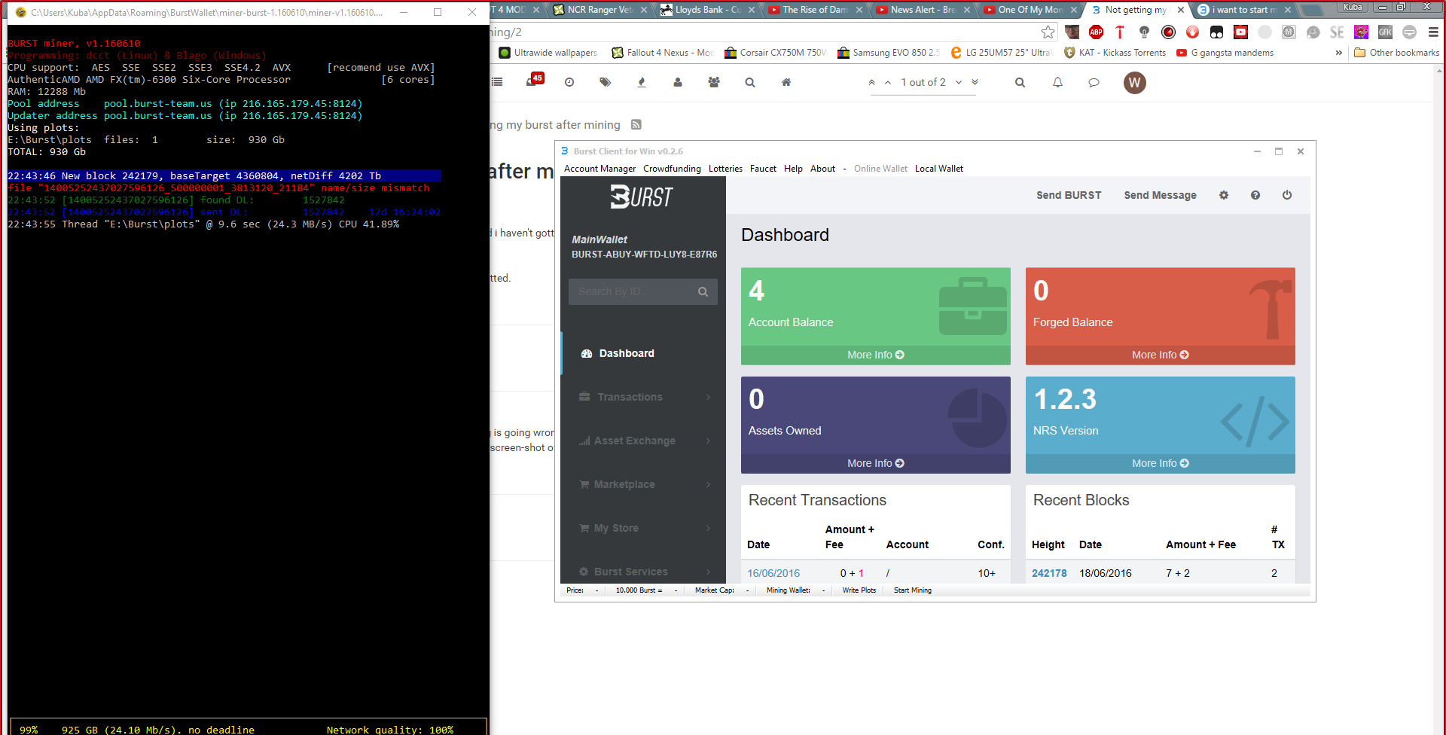Viewport: 1446px width, 735px height.
Task: Open forum unread inbox with 45 badge
Action: (533, 81)
